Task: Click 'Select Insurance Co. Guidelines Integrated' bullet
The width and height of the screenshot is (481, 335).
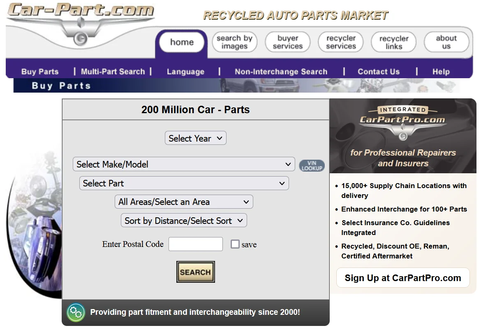Action: (396, 228)
